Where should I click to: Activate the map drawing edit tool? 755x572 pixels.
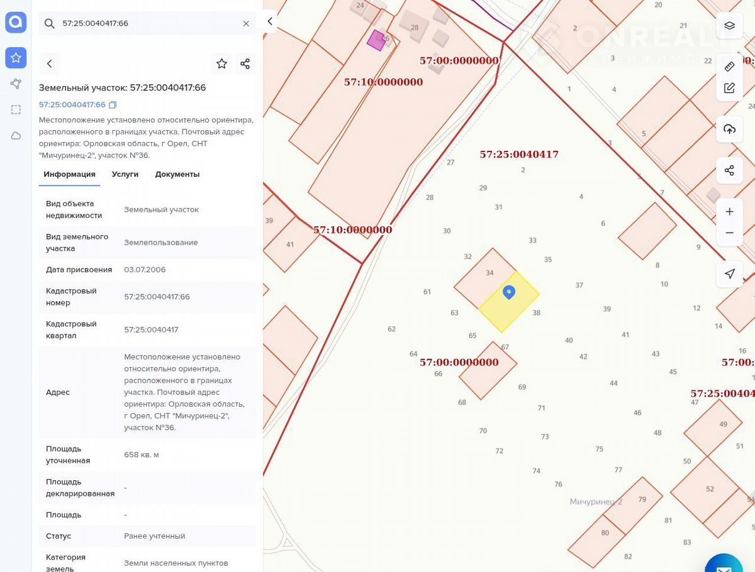729,88
